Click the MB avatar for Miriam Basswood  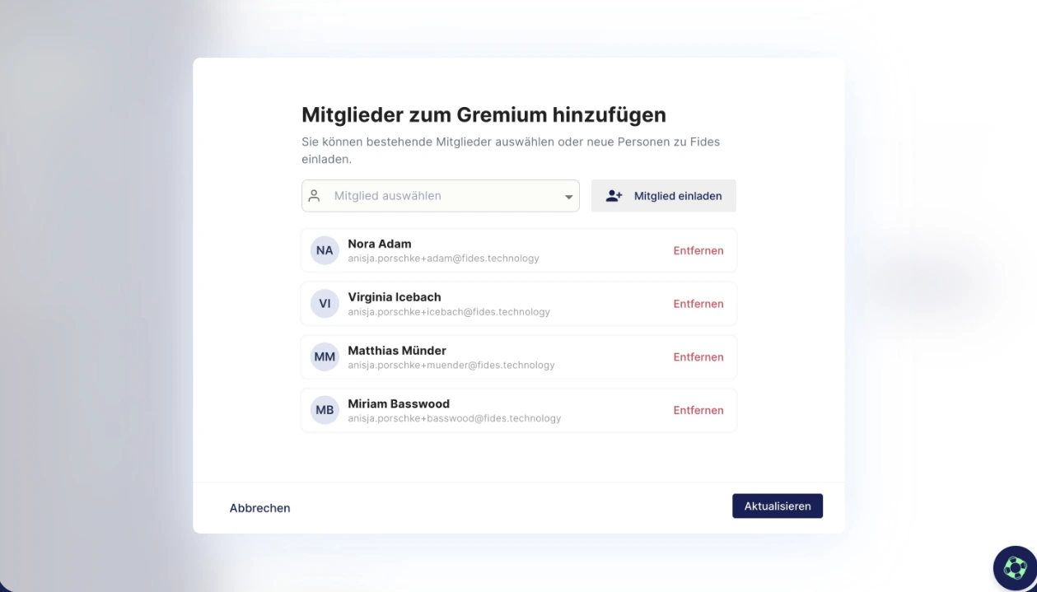click(325, 410)
